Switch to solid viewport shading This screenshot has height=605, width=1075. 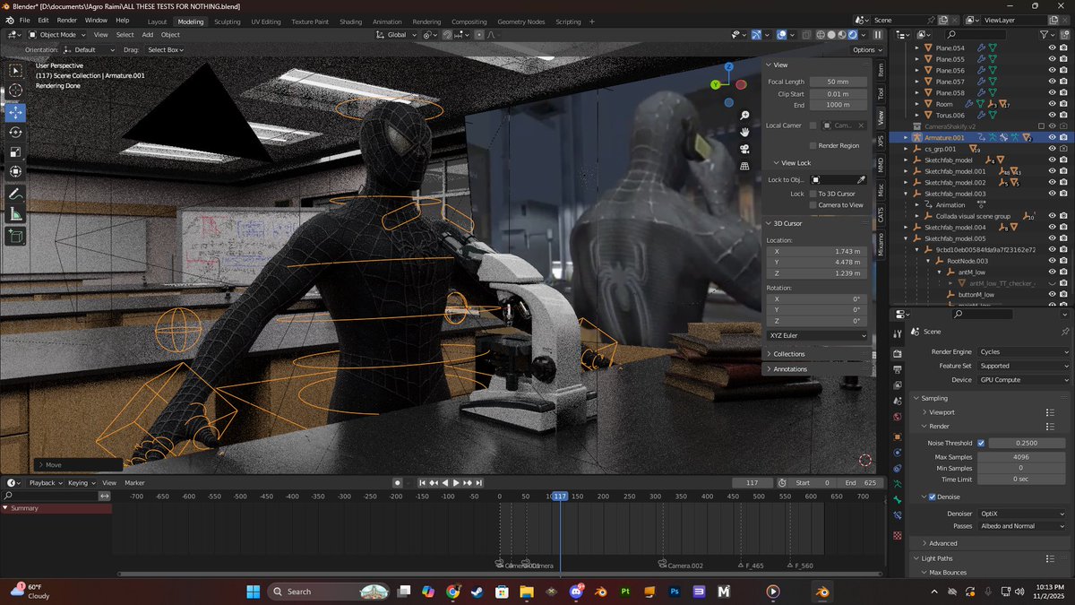click(830, 35)
